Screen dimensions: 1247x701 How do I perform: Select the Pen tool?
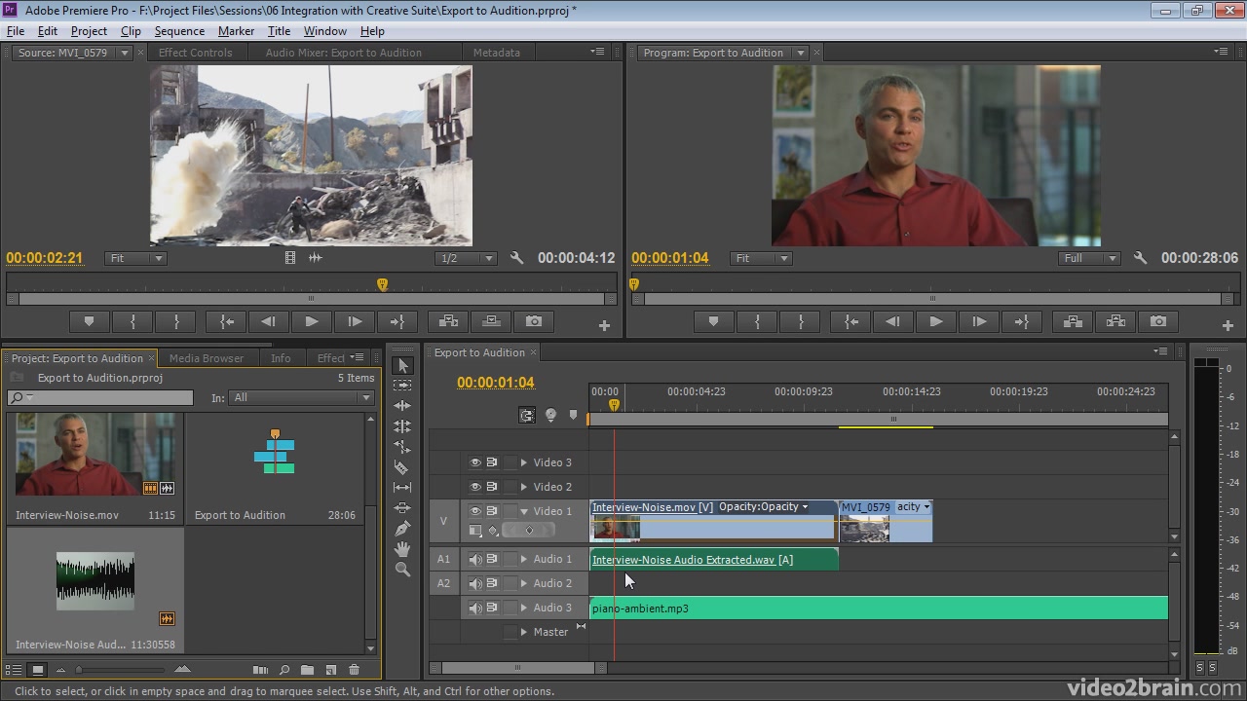pyautogui.click(x=402, y=528)
